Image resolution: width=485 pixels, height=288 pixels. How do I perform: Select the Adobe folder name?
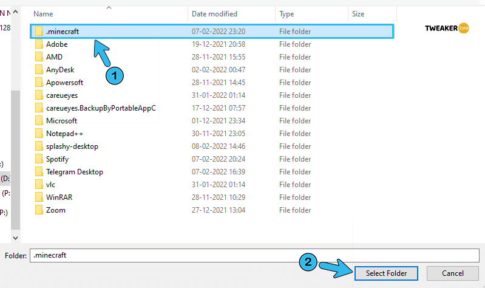pyautogui.click(x=56, y=44)
